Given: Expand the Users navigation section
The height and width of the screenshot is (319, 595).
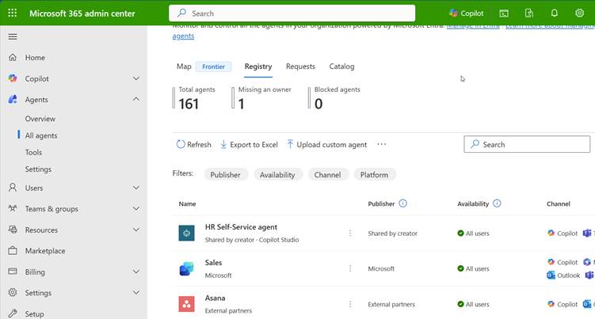Looking at the screenshot, I should (136, 188).
